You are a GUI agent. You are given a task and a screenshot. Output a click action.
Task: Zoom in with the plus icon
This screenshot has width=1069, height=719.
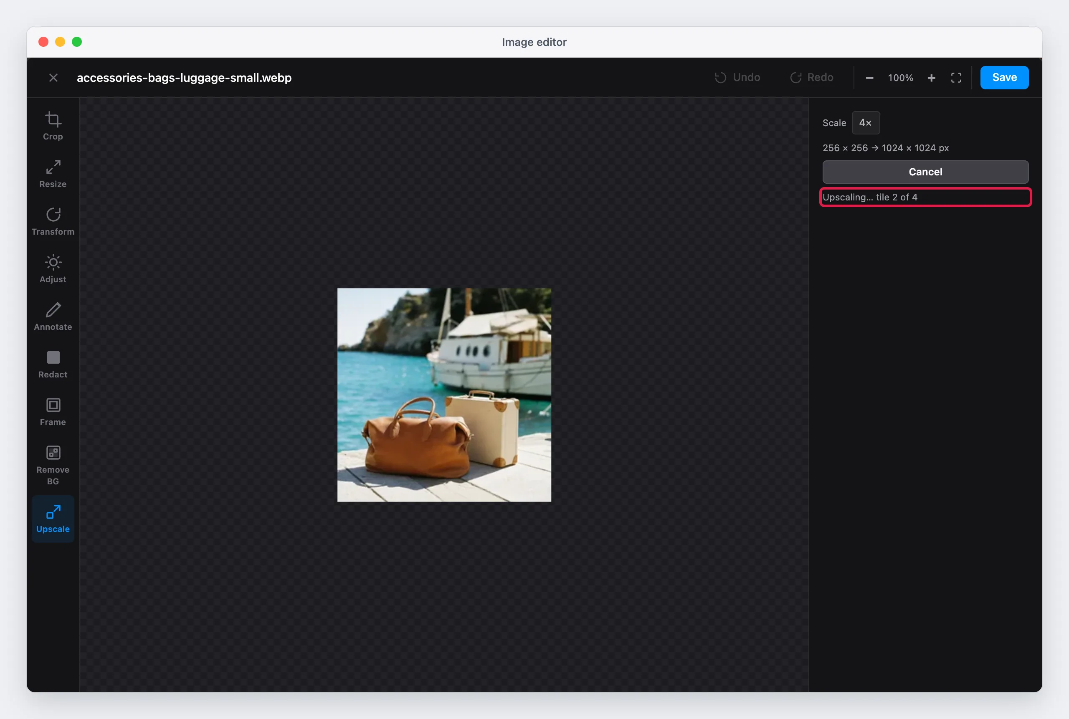click(931, 78)
